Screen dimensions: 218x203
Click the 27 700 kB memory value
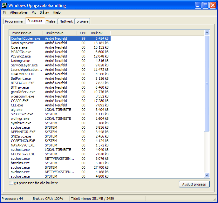click(101, 167)
